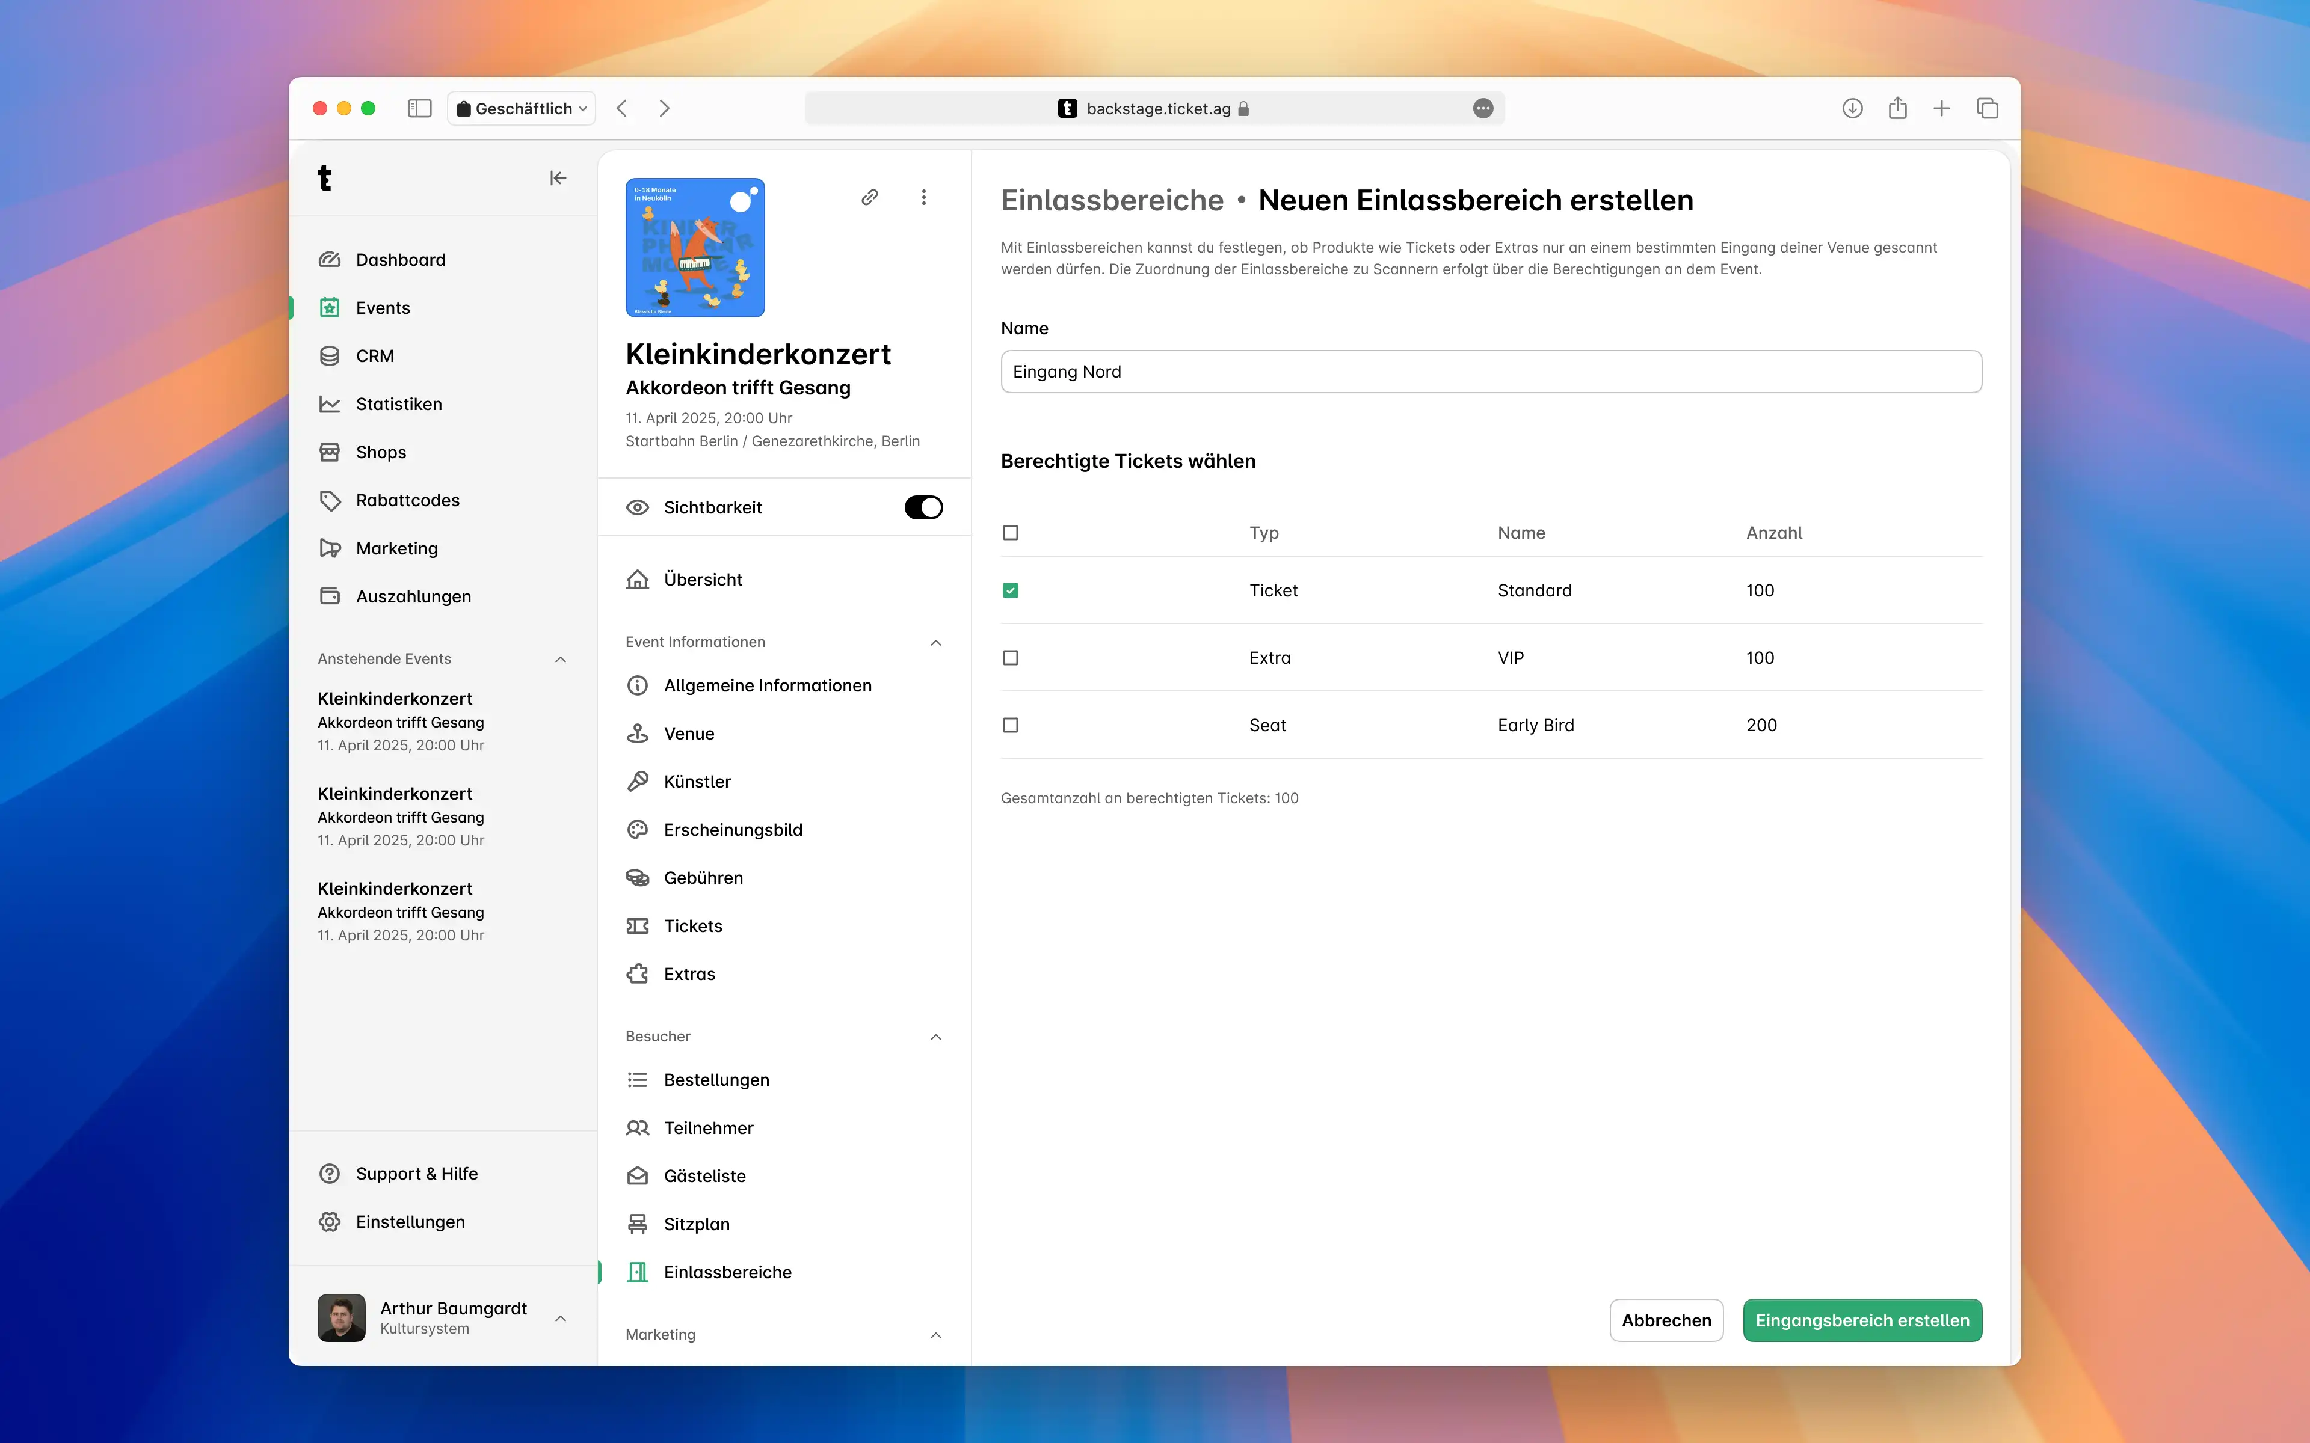Collapse the sidebar with the arrow icon
This screenshot has height=1443, width=2310.
[x=558, y=179]
